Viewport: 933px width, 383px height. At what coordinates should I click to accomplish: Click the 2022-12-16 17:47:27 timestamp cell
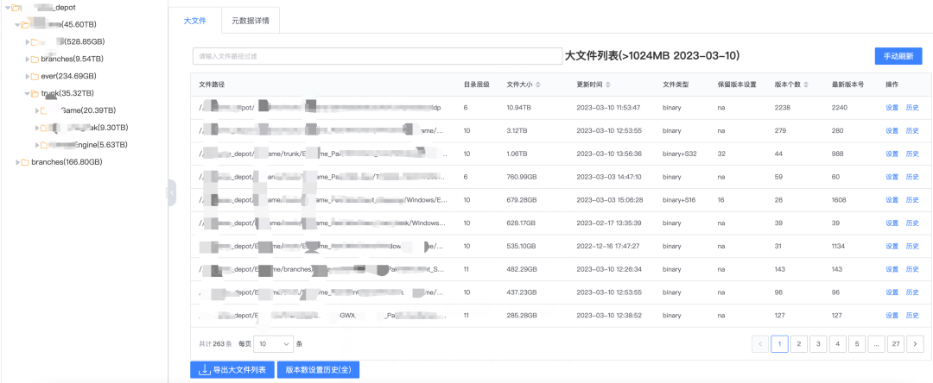point(608,247)
